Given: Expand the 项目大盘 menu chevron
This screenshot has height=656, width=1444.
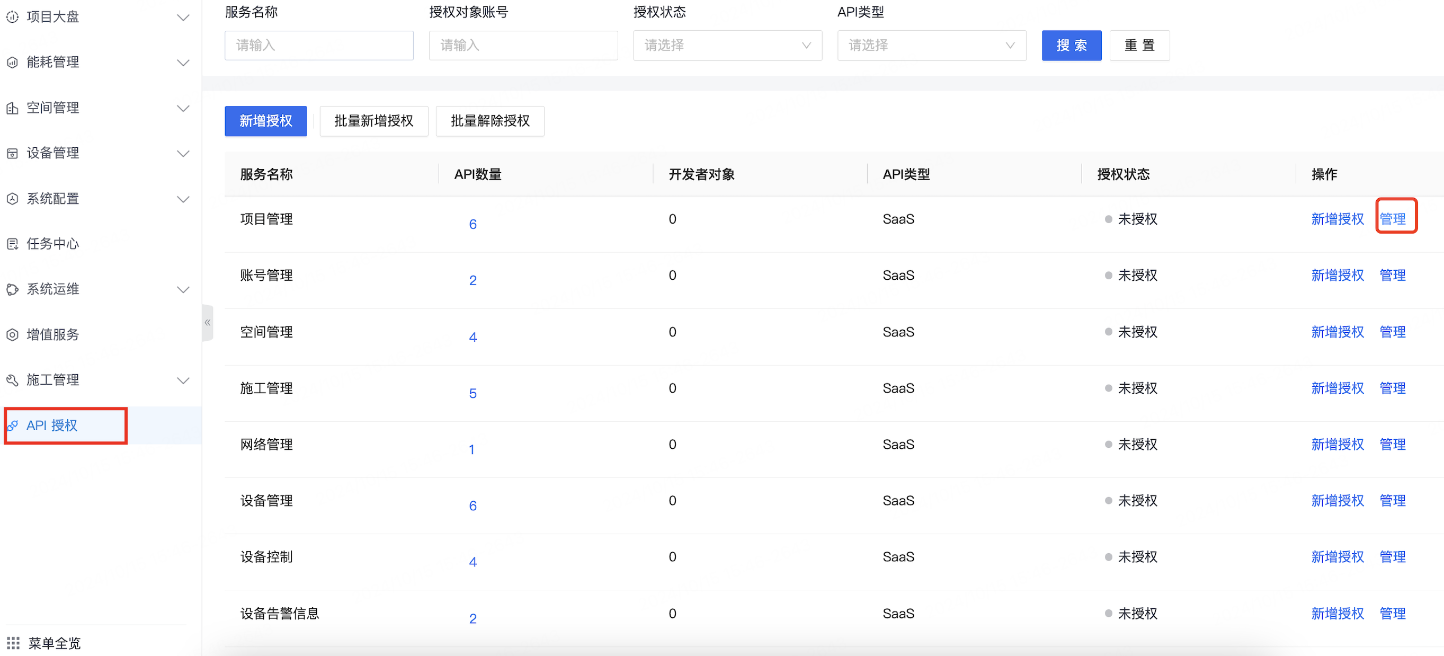Looking at the screenshot, I should [183, 17].
